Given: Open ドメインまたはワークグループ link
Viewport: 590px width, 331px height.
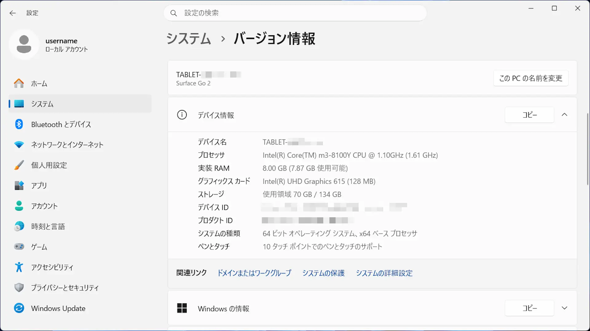Looking at the screenshot, I should 254,273.
